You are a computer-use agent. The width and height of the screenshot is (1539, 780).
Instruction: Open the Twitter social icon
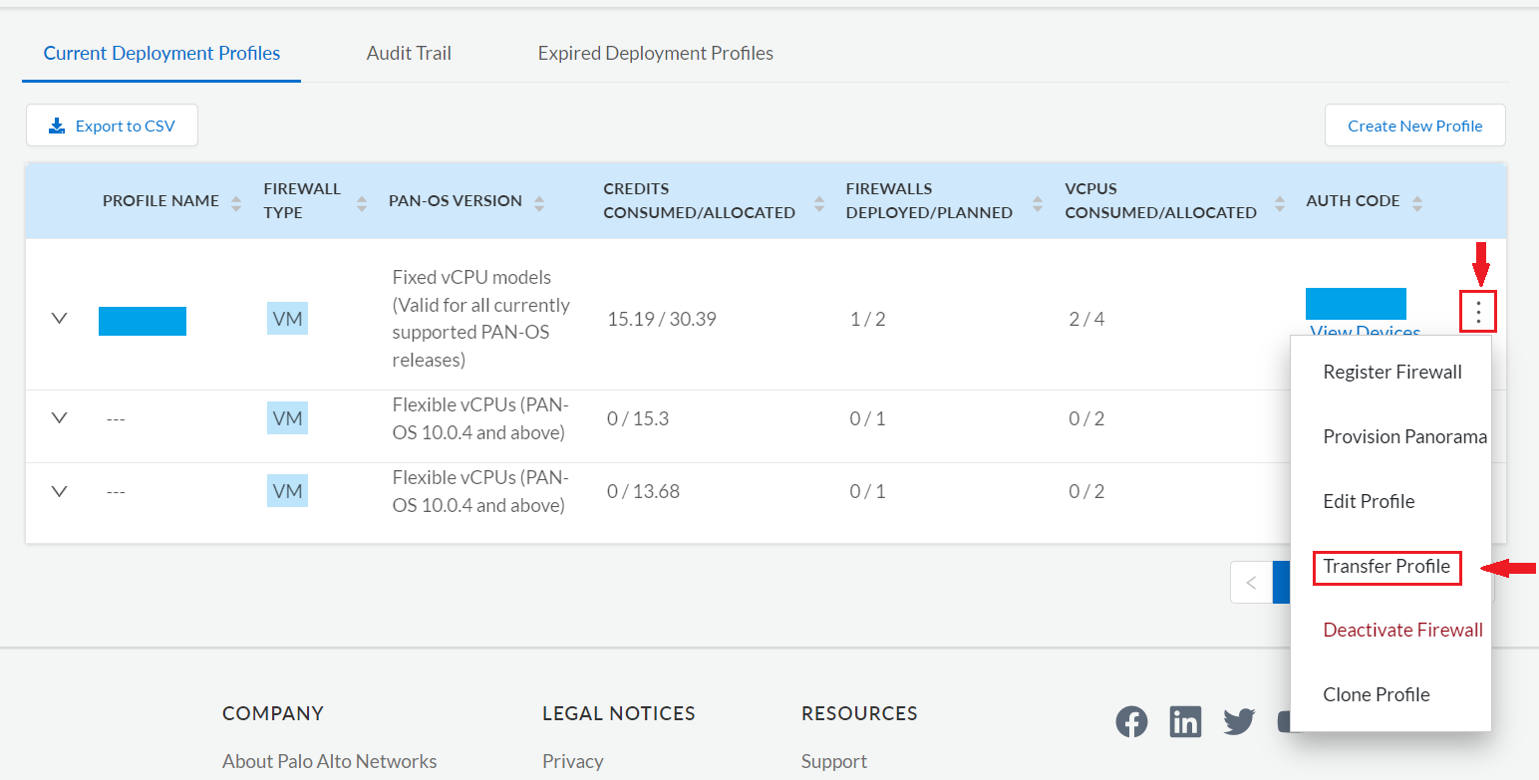pyautogui.click(x=1239, y=721)
